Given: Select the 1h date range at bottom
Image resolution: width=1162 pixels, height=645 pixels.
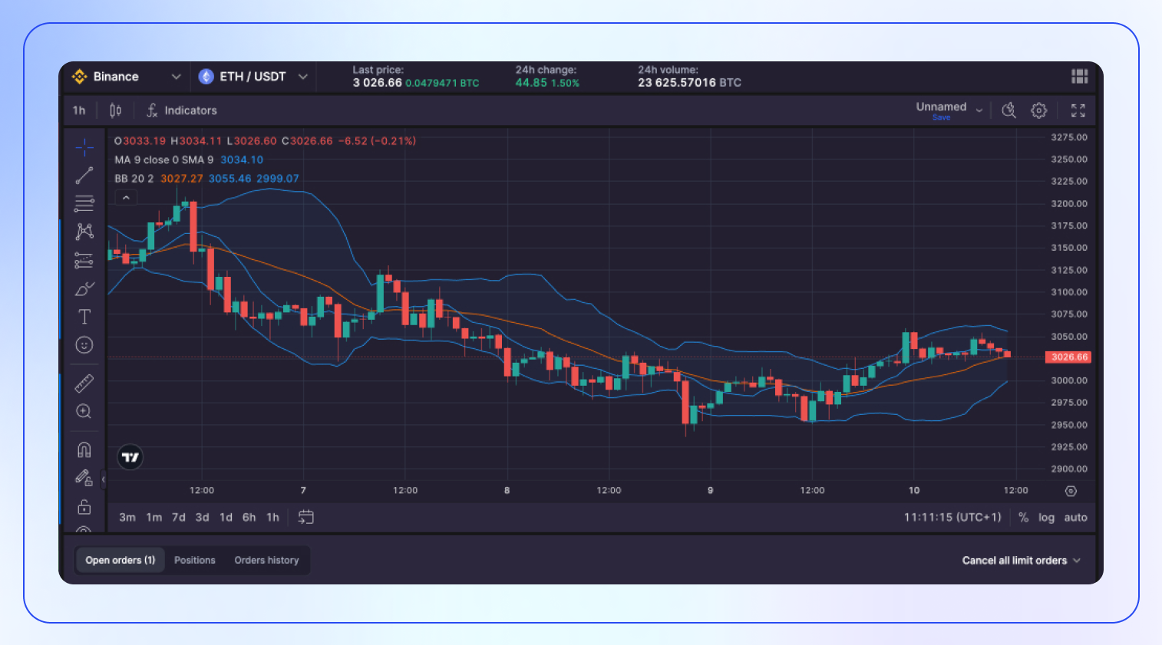Looking at the screenshot, I should (x=273, y=518).
